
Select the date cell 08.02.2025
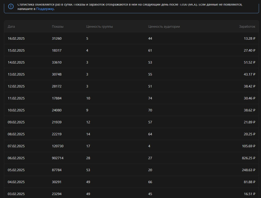pos(16,134)
